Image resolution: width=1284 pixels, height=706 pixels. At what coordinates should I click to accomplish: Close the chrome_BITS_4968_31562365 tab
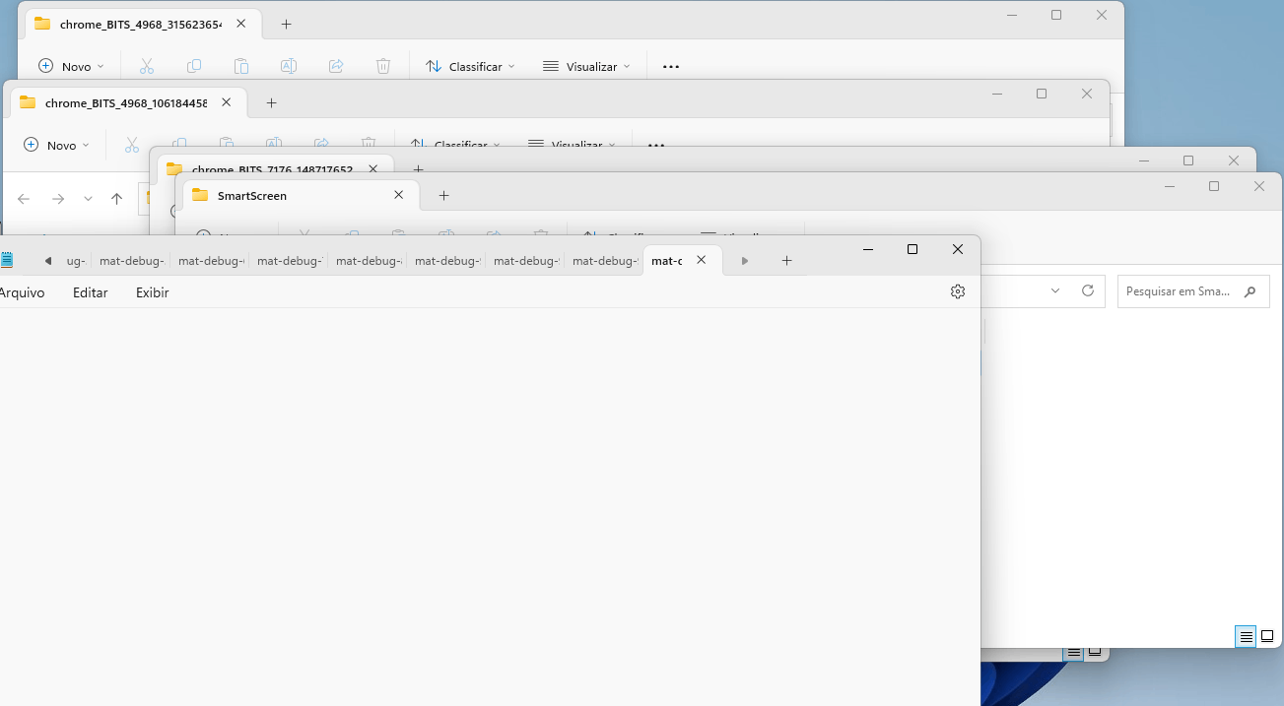coord(241,23)
